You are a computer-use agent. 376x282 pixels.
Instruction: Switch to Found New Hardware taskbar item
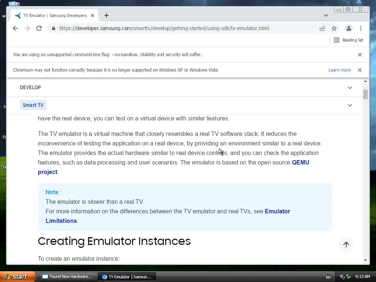point(68,277)
